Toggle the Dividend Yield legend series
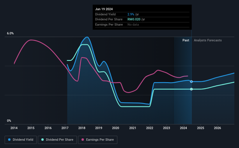This screenshot has width=239, height=148. click(21, 140)
